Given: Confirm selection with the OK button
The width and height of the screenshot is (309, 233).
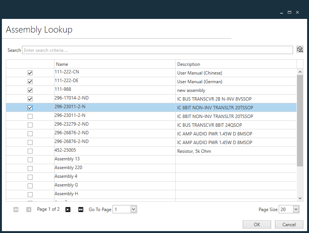Looking at the screenshot, I should [x=257, y=224].
